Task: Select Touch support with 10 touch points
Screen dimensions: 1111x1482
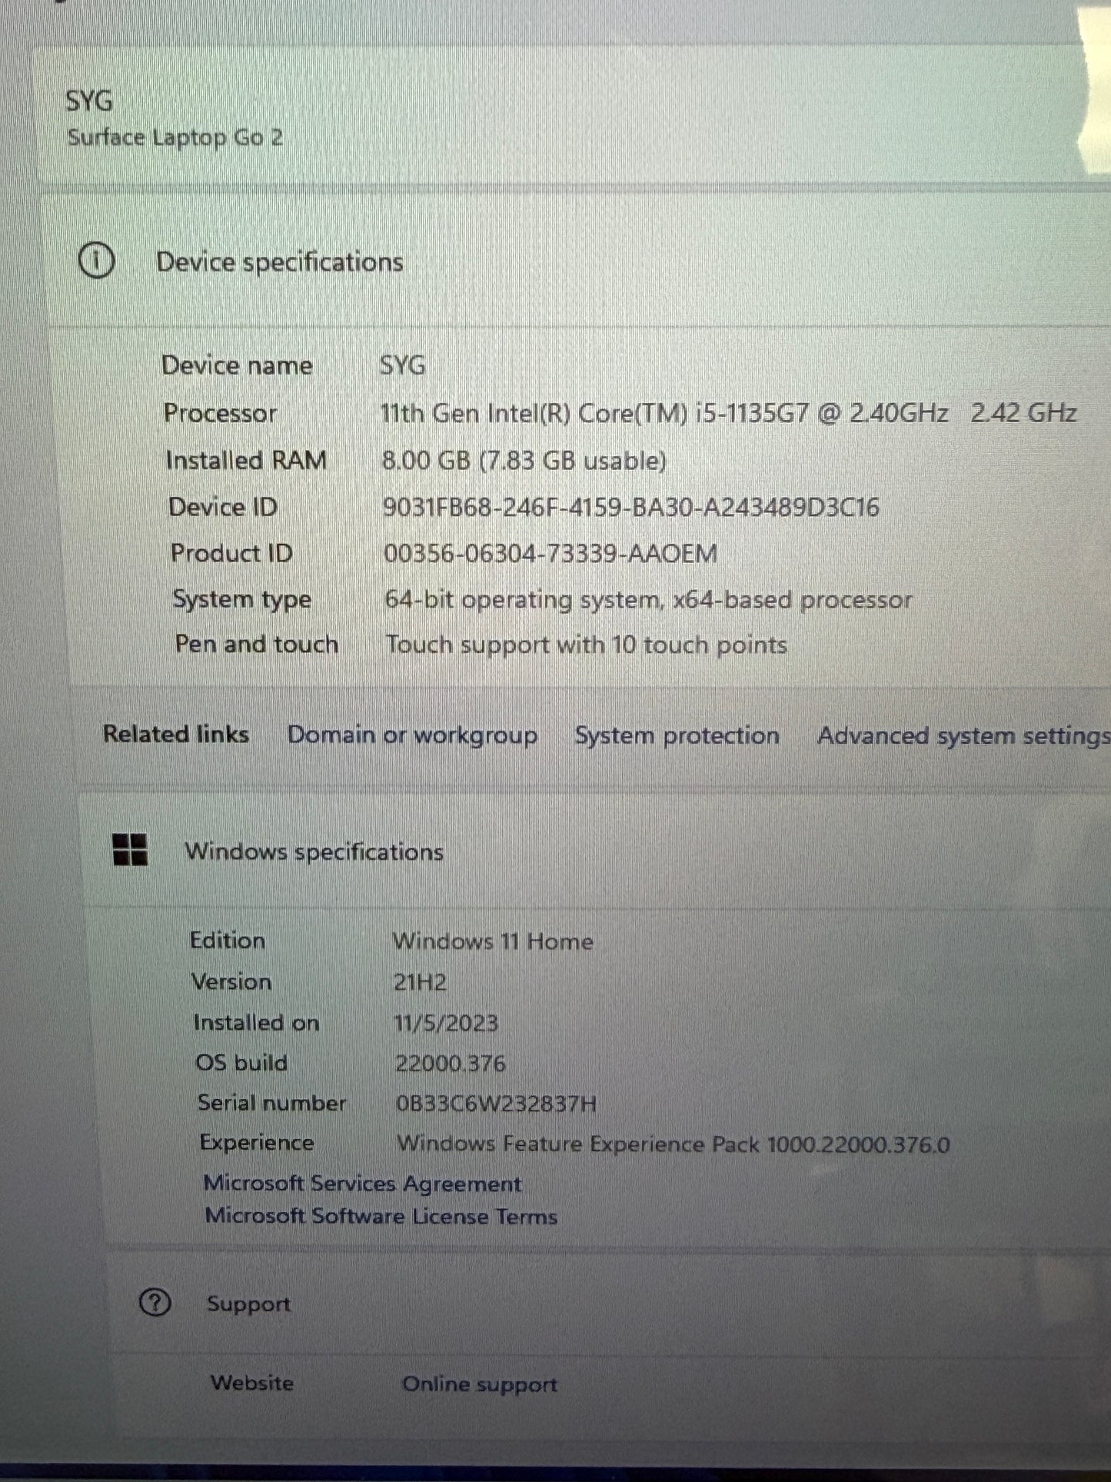Action: [x=587, y=644]
